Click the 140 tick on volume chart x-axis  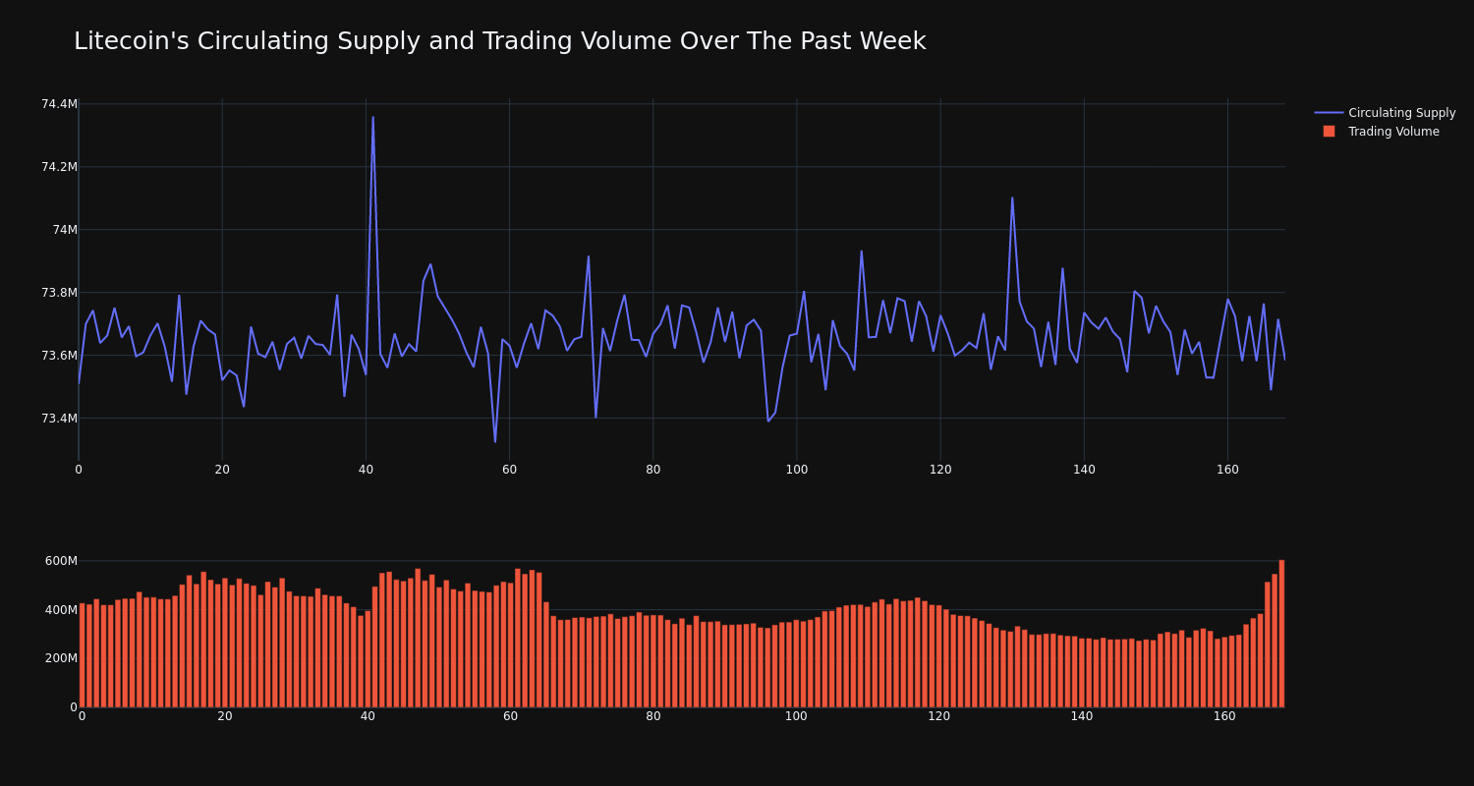click(x=1082, y=716)
